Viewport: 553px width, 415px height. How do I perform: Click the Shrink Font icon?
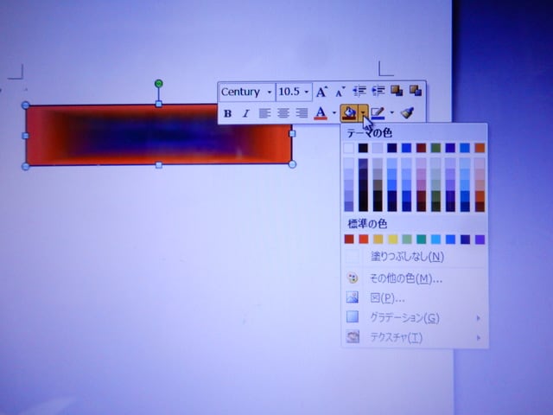(x=340, y=92)
